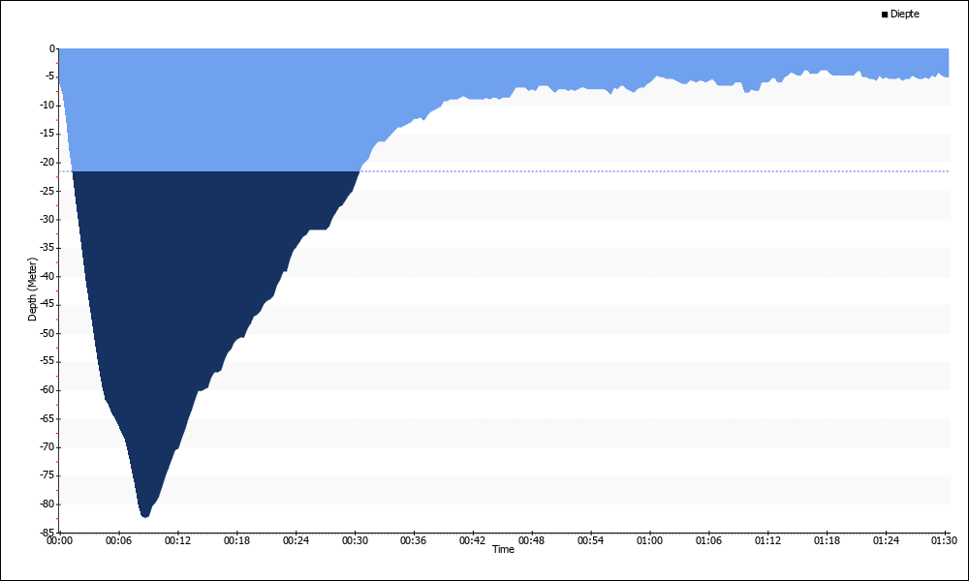Click the -40 depth axis label

(47, 276)
